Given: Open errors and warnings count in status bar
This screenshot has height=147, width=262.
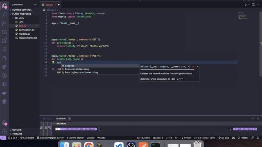Looking at the screenshot, I should (x=13, y=138).
